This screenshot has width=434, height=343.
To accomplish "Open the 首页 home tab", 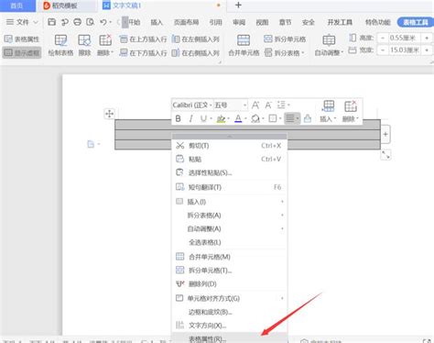I will click(16, 6).
